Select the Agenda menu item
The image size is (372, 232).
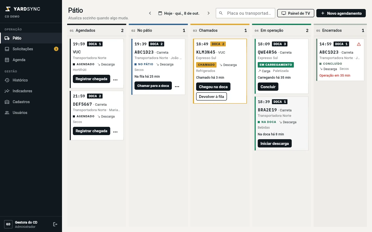(31, 60)
